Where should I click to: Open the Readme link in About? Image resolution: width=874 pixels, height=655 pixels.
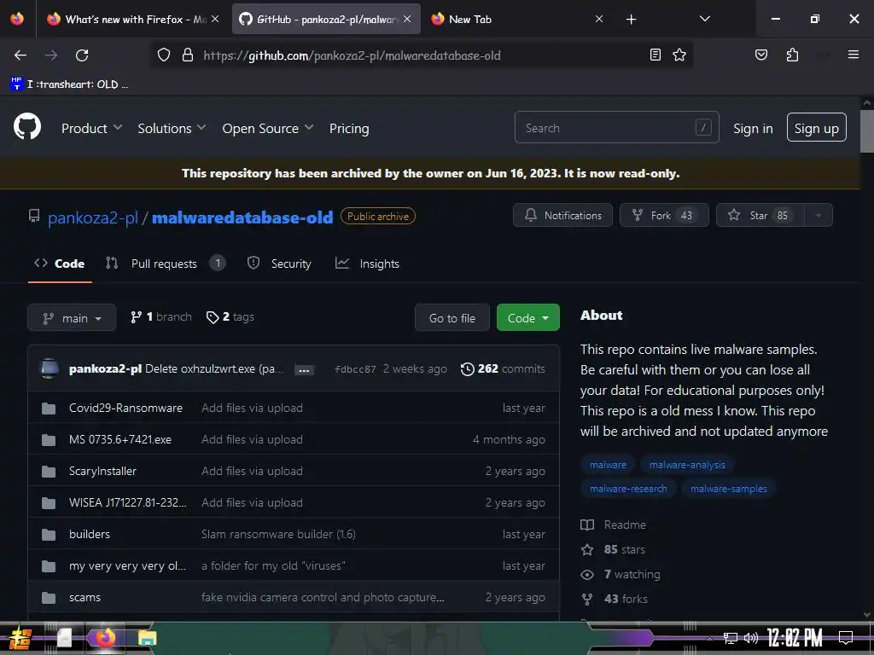(613, 525)
